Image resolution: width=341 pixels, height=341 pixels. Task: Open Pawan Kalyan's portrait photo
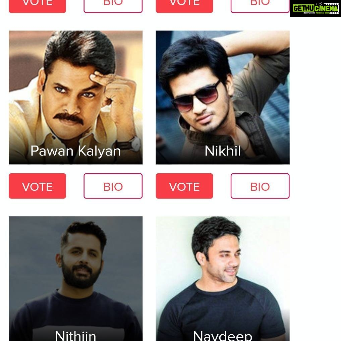pyautogui.click(x=75, y=98)
